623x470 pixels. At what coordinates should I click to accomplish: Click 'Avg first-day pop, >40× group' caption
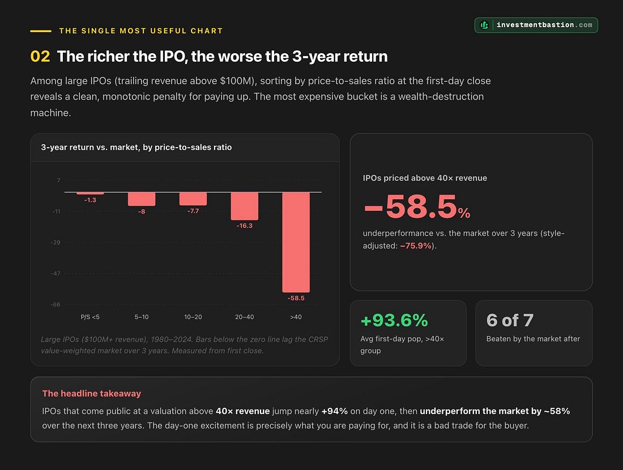coord(402,344)
